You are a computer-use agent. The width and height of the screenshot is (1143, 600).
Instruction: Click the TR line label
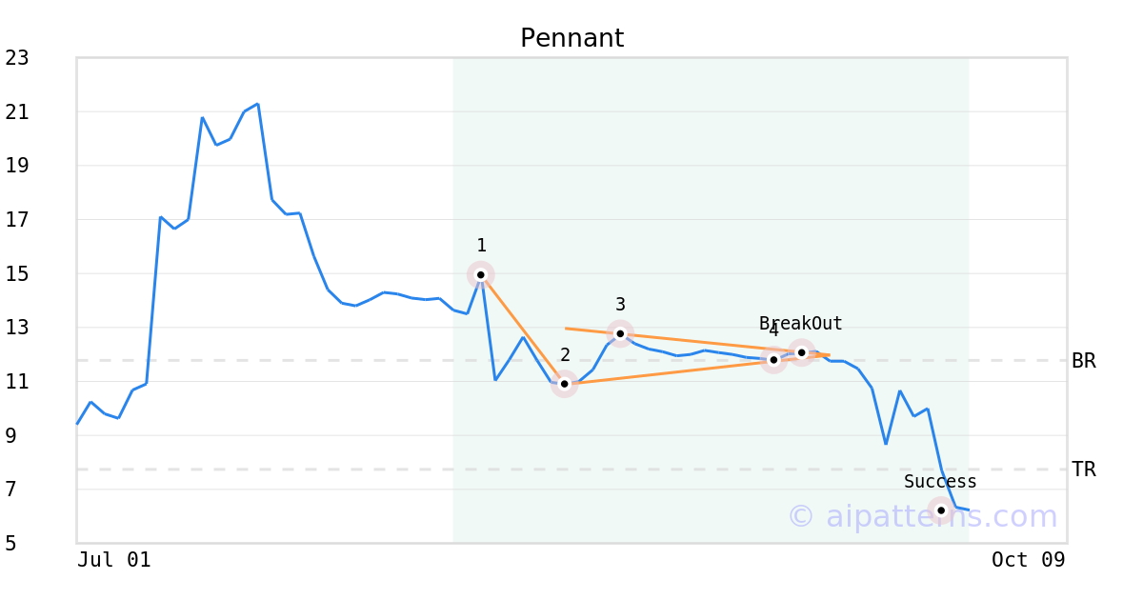coord(1084,470)
